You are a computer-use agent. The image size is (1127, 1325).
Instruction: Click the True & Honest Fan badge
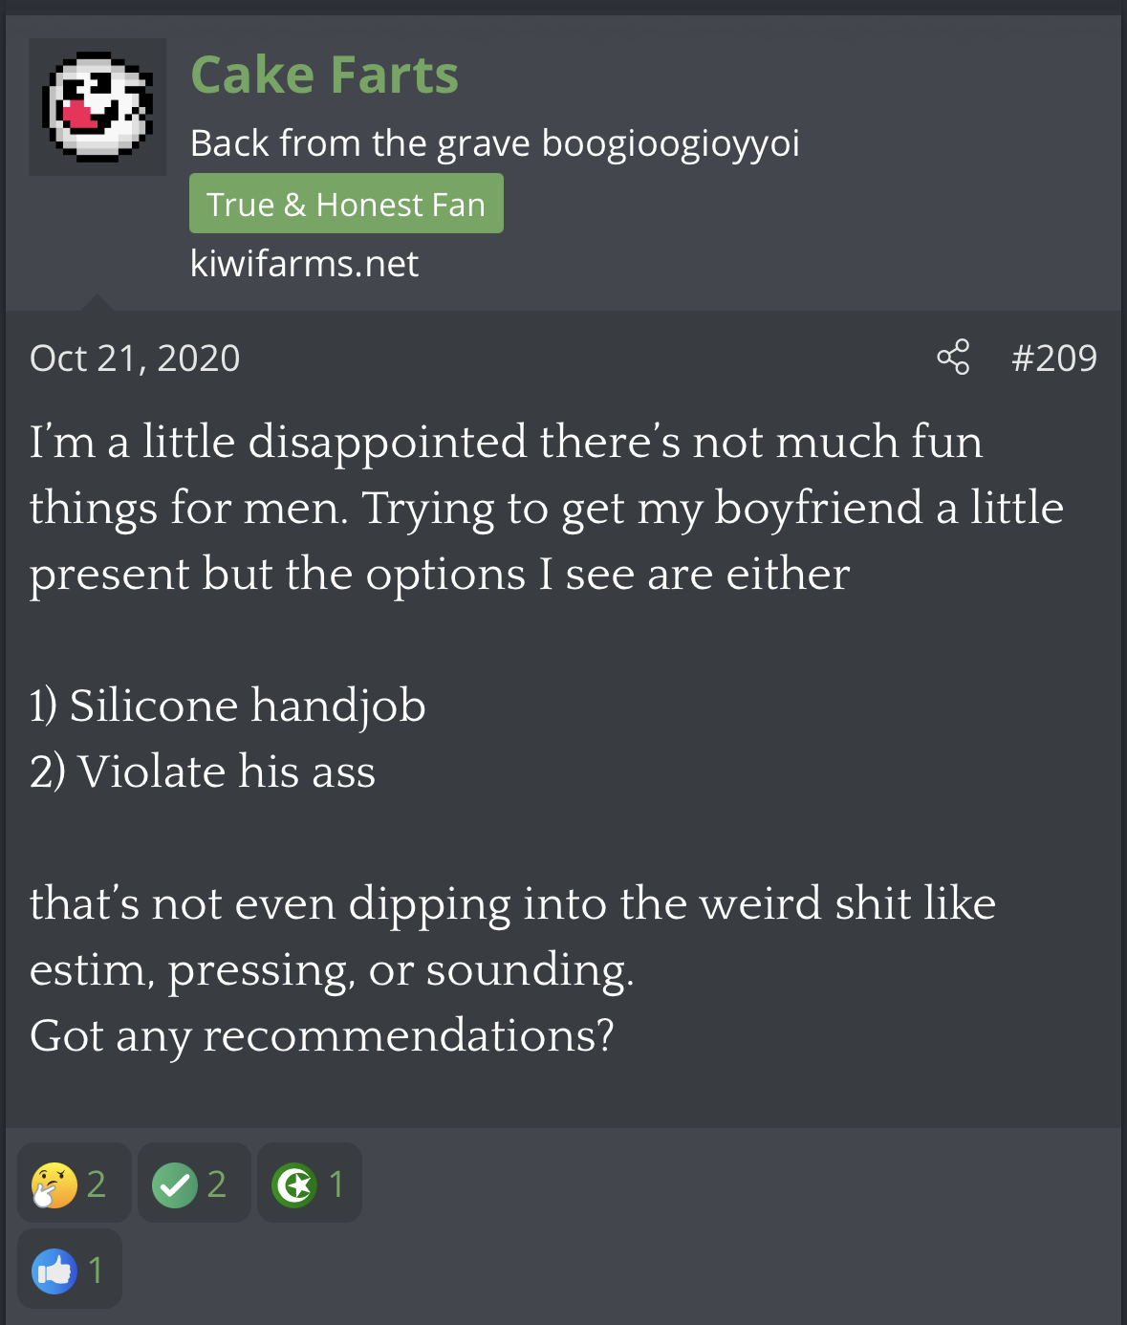pyautogui.click(x=346, y=204)
